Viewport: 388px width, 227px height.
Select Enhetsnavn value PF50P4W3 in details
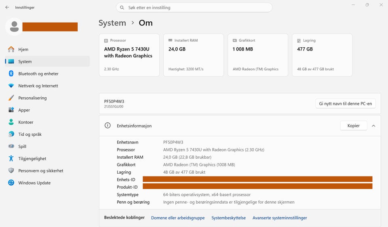click(173, 142)
